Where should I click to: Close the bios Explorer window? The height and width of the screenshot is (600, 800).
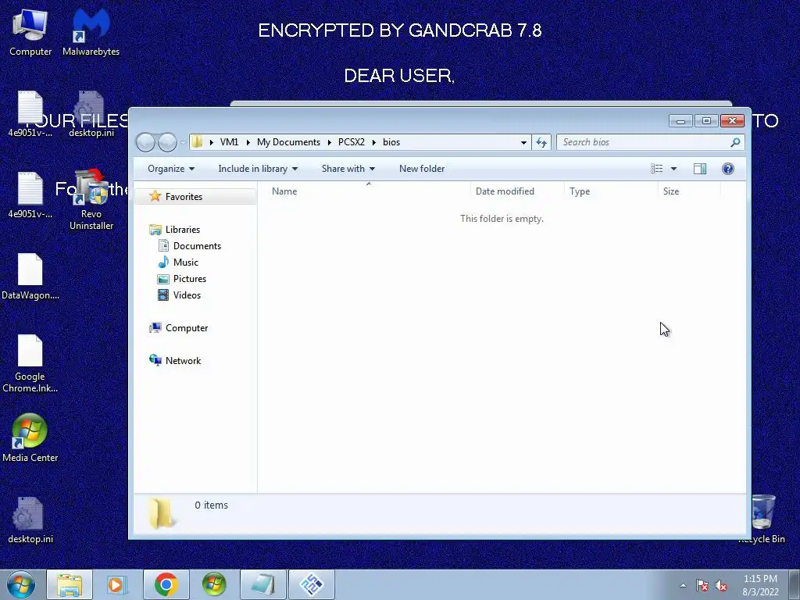(x=732, y=121)
